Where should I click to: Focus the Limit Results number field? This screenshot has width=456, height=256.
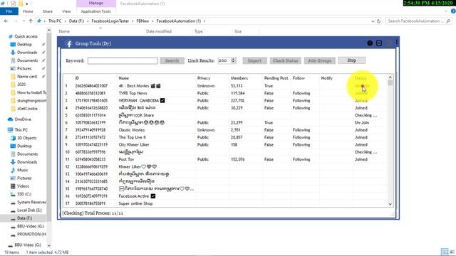[224, 60]
